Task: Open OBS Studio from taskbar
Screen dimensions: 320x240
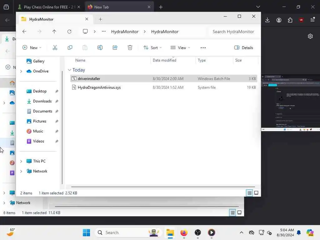Action: pos(197,232)
